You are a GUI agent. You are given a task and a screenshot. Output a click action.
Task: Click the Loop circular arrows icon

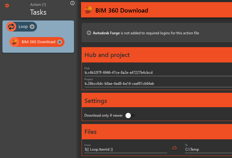(11, 27)
